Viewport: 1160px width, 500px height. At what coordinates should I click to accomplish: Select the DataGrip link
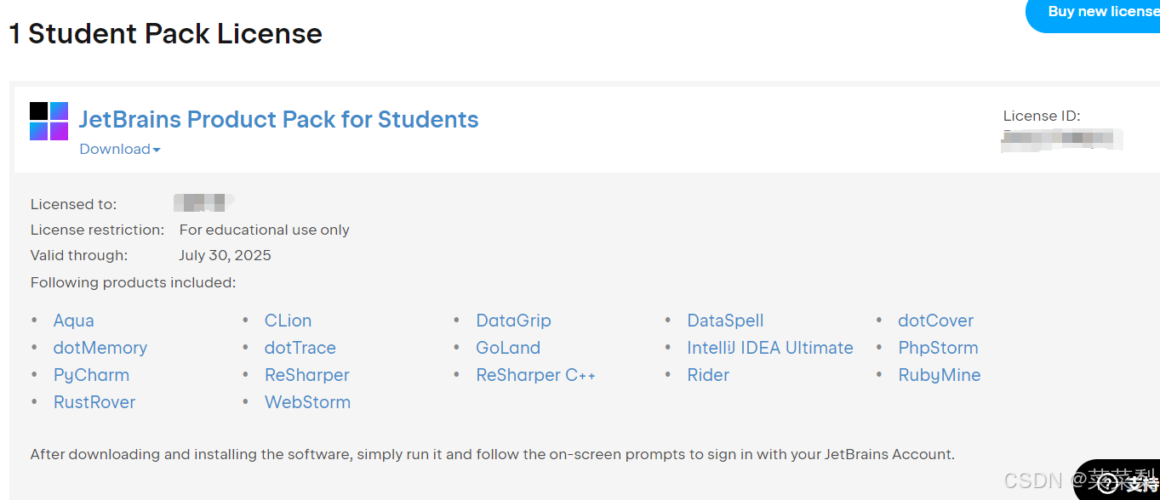514,321
